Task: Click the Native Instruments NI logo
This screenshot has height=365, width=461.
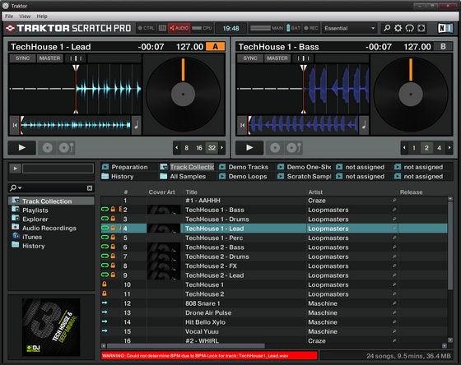Action: pyautogui.click(x=445, y=28)
